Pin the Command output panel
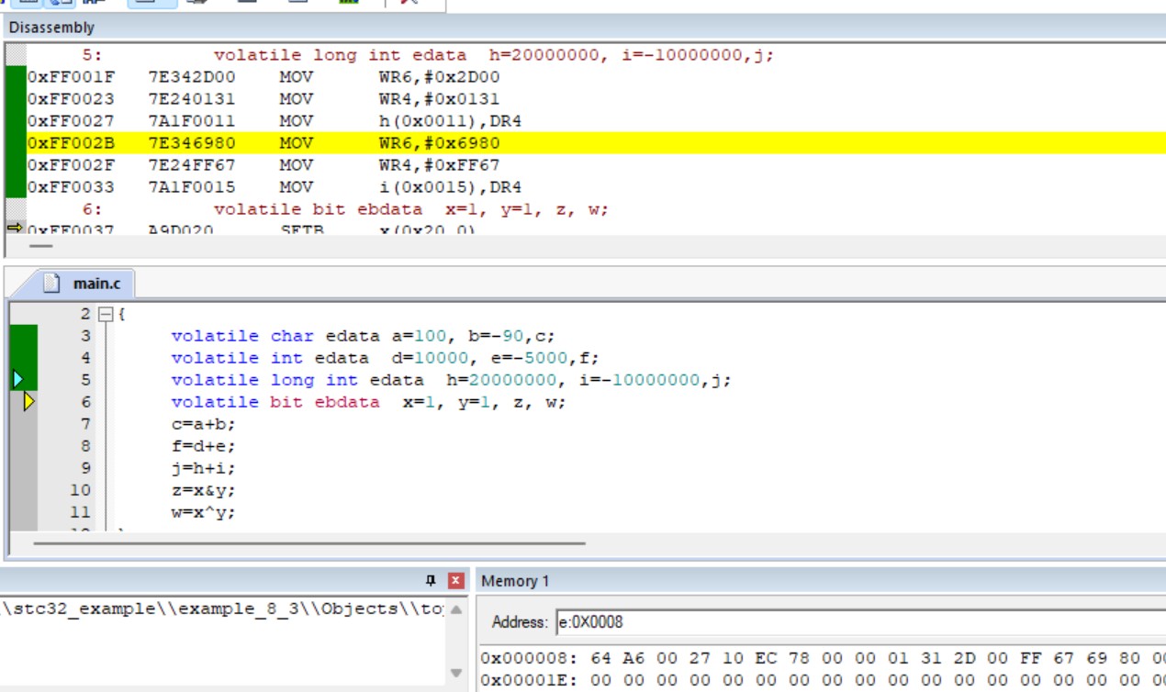The image size is (1166, 692). (432, 581)
